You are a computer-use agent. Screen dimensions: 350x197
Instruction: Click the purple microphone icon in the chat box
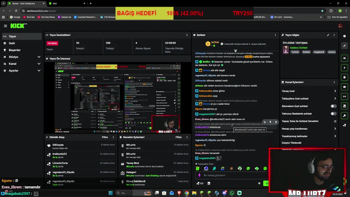(x=199, y=175)
